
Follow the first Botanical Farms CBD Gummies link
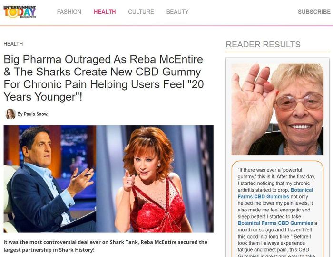(275, 193)
